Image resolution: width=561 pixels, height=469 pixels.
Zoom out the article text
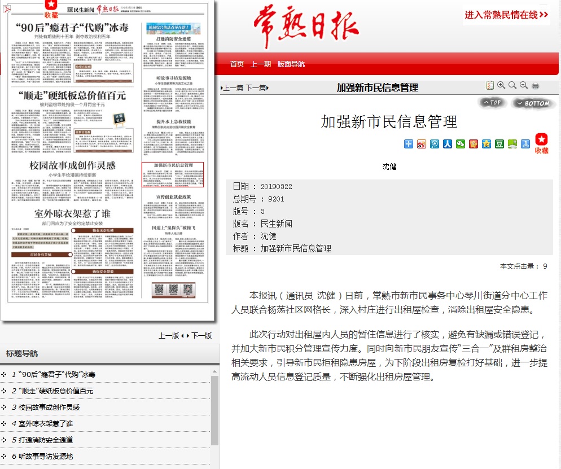pos(524,85)
